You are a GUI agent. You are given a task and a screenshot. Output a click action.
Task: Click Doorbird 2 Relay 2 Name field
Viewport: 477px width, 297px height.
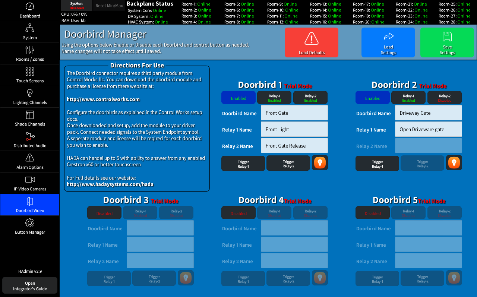click(429, 145)
